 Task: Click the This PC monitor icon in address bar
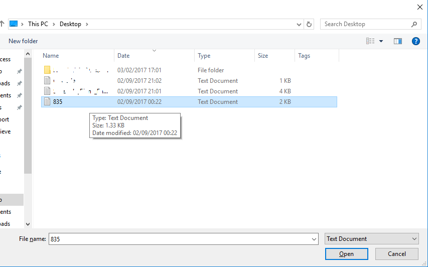(x=14, y=24)
